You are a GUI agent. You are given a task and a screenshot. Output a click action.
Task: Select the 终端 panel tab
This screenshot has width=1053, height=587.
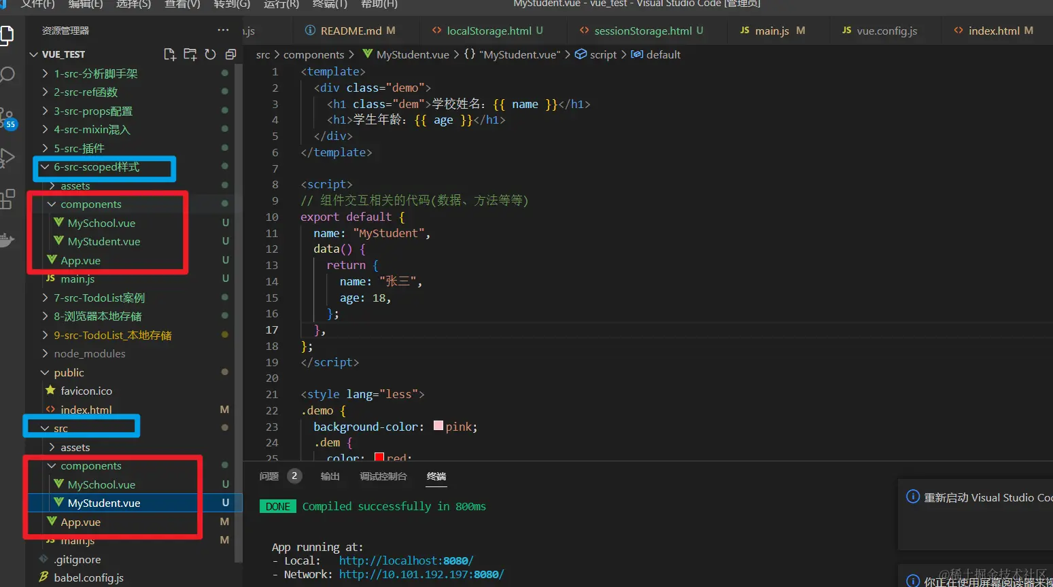coord(436,476)
